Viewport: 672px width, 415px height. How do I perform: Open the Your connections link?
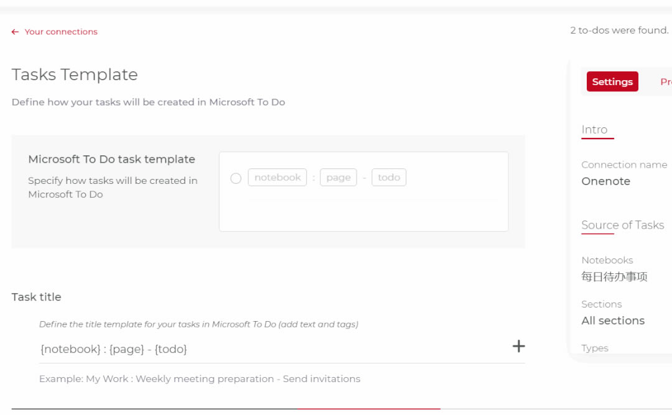pyautogui.click(x=61, y=32)
